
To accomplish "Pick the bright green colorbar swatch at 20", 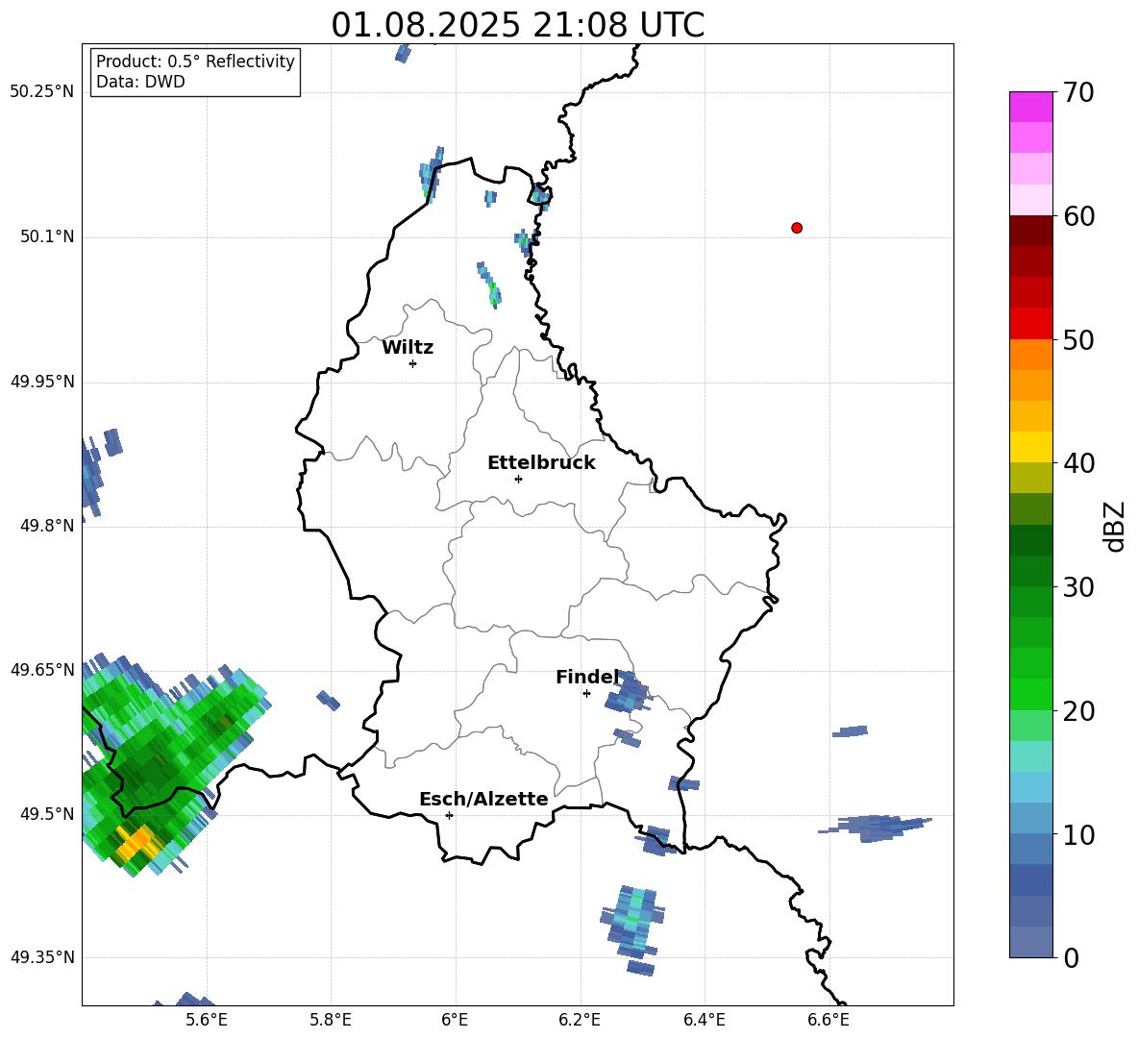I will coord(1030,694).
